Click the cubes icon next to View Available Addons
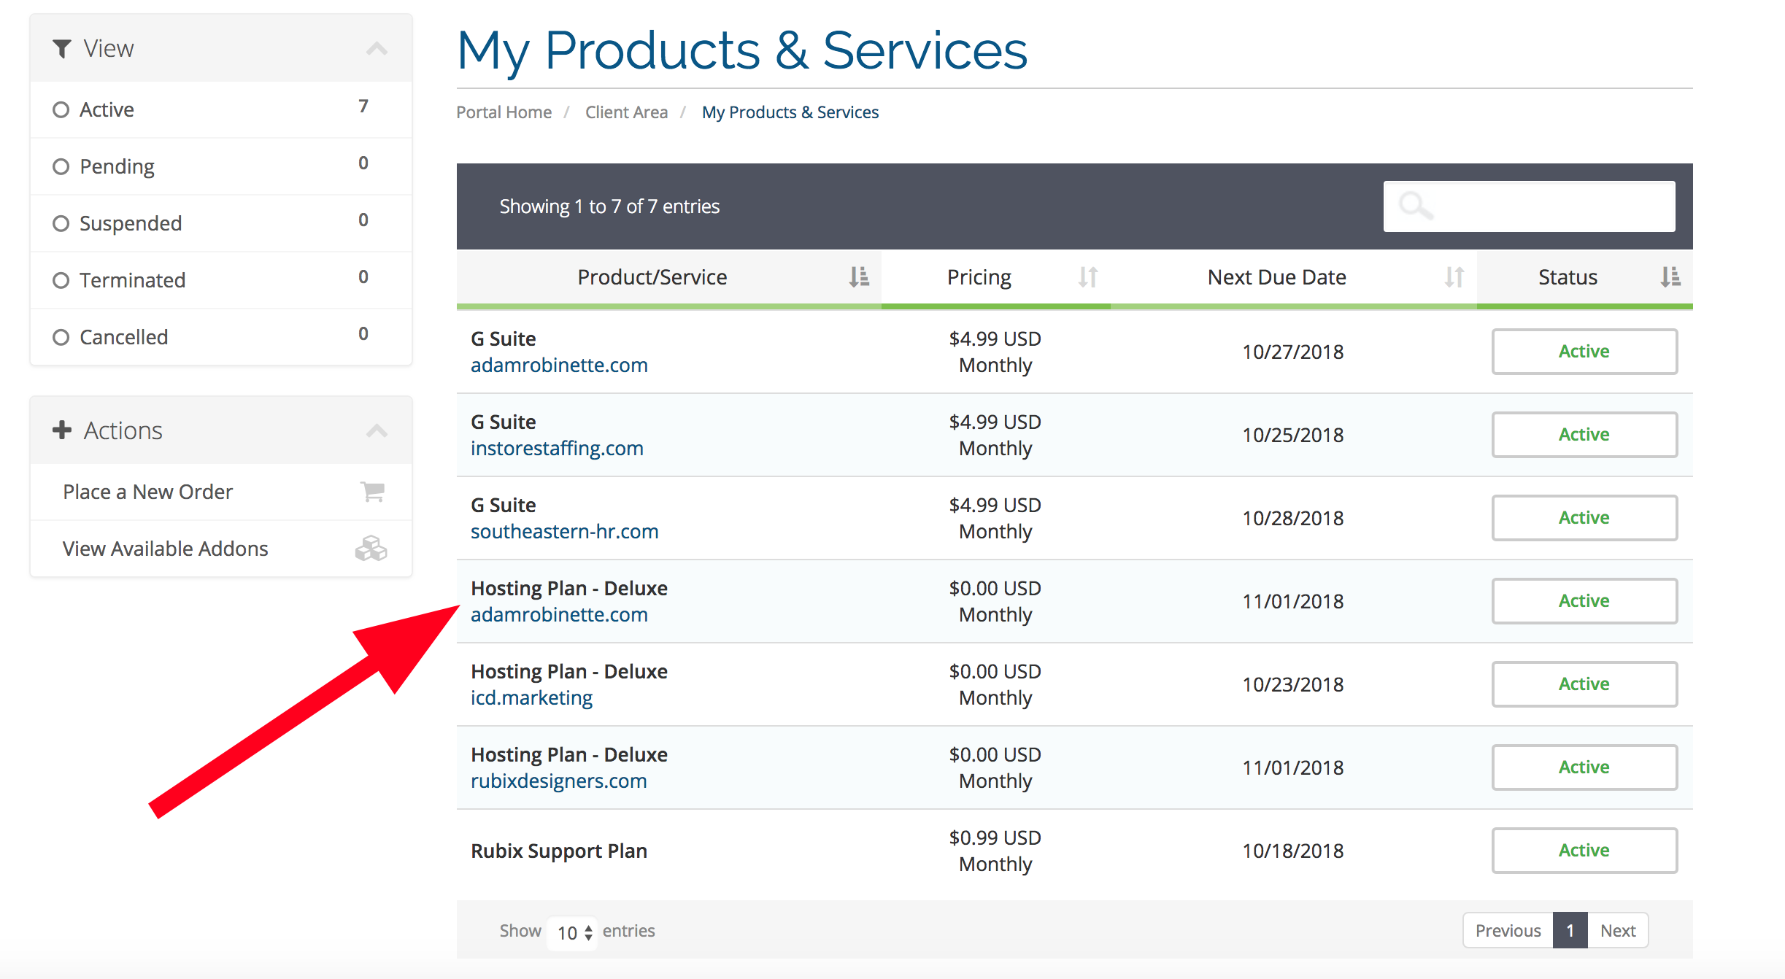This screenshot has width=1785, height=979. pos(371,549)
